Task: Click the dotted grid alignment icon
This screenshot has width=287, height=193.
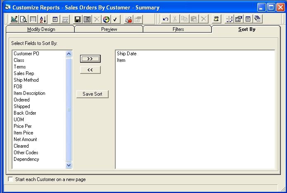Action: pyautogui.click(x=229, y=19)
